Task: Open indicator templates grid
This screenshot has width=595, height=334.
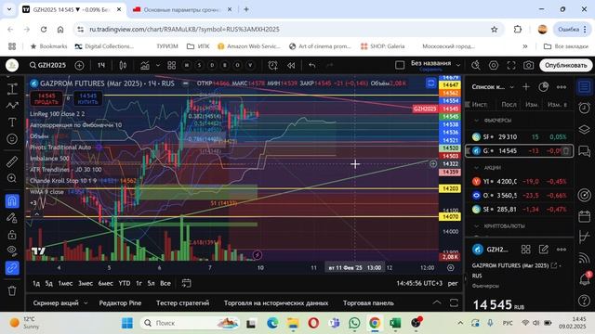Action: (171, 65)
